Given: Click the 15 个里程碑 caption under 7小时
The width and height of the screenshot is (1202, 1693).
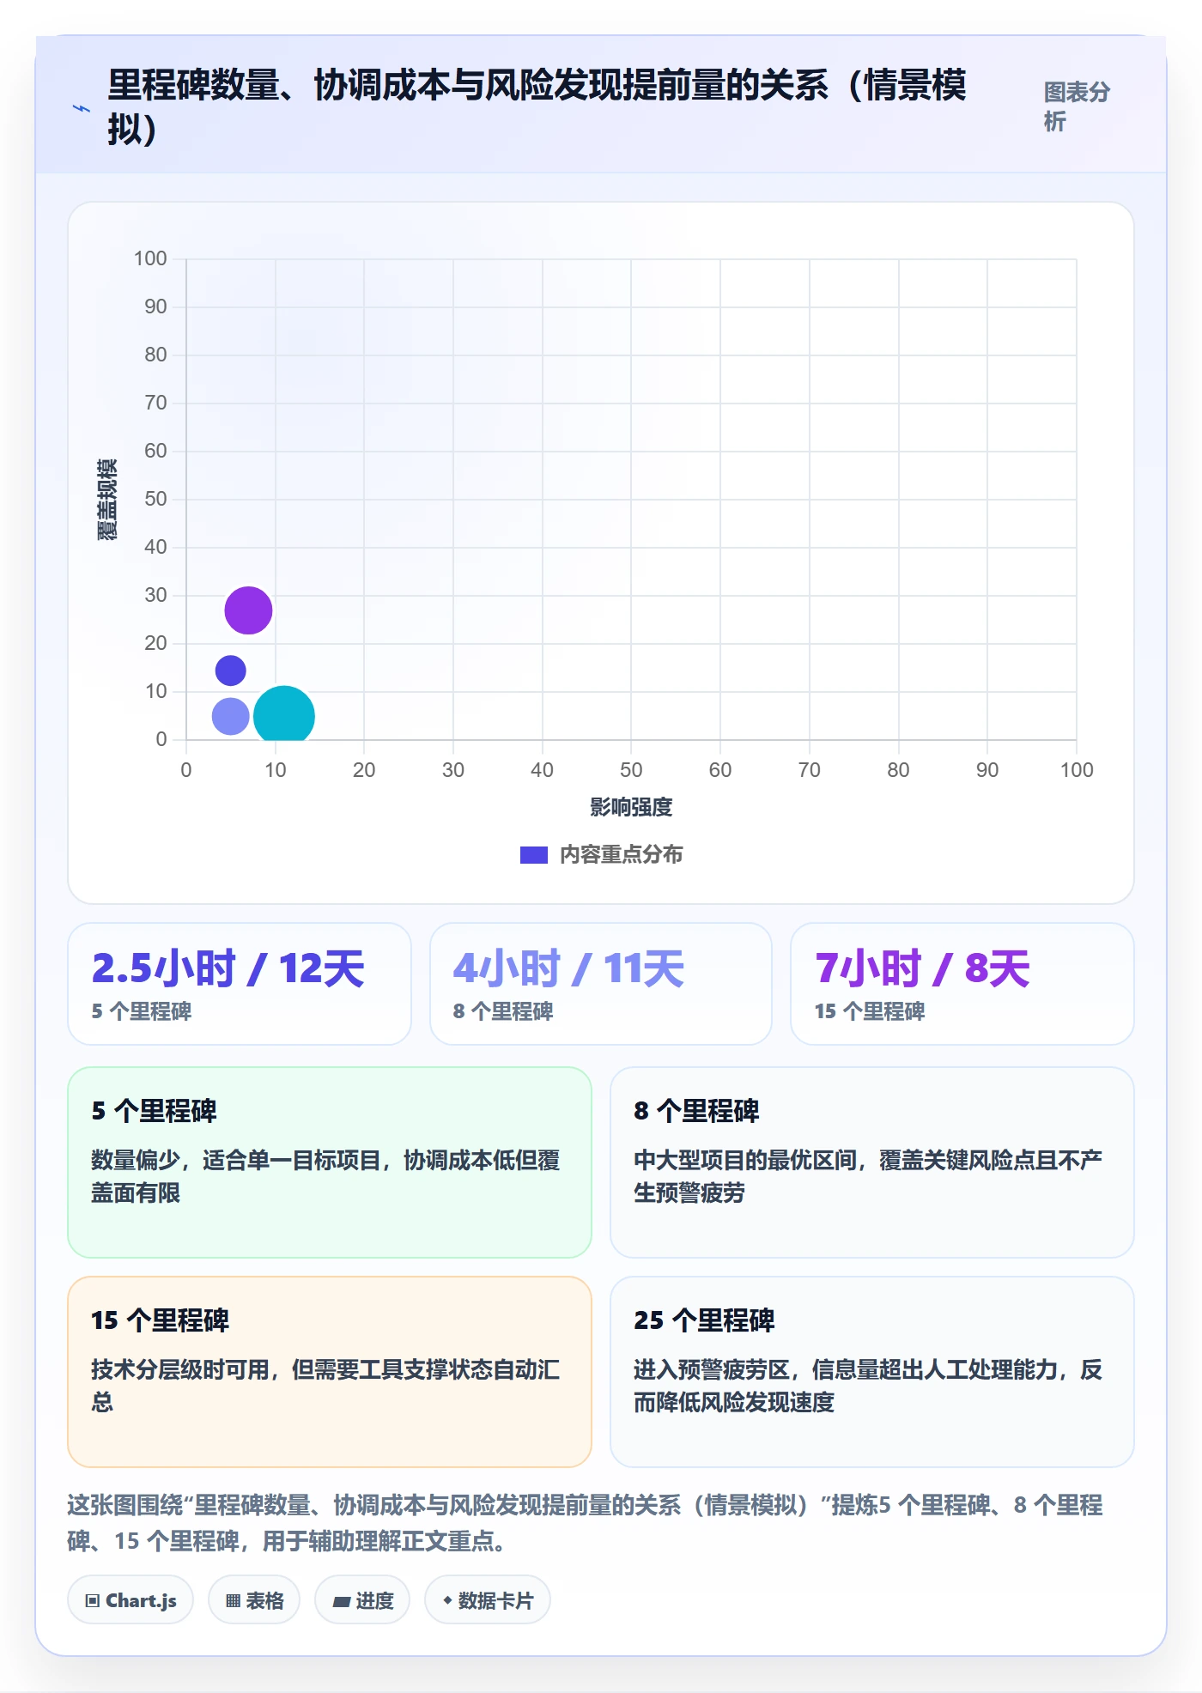Looking at the screenshot, I should (x=870, y=1011).
